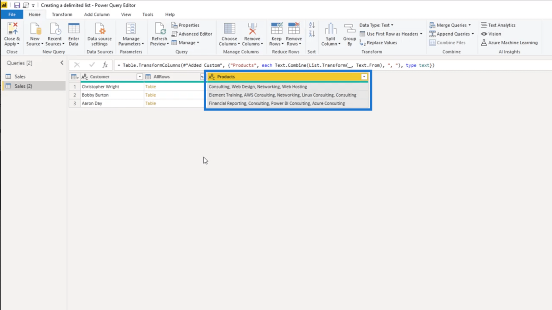Click the Aaron Day cell

(112, 103)
